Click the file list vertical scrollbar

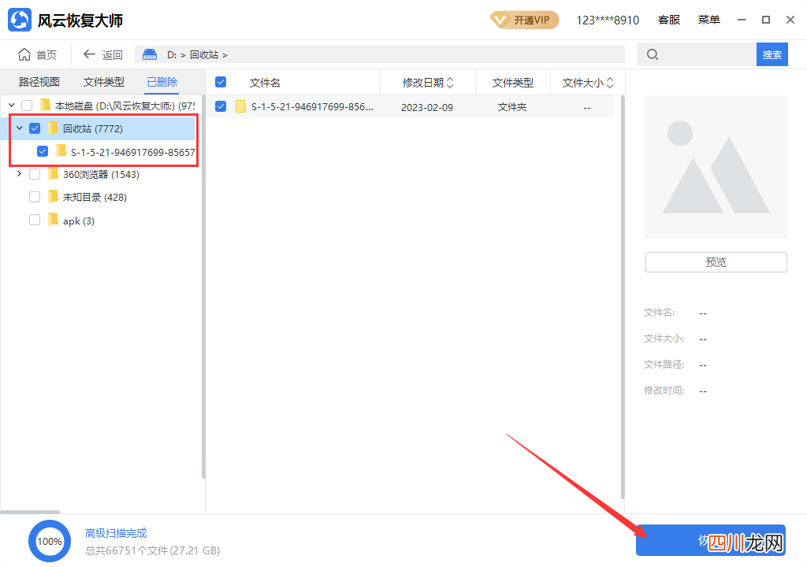click(623, 297)
